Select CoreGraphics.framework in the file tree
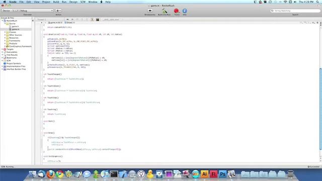The image size is (322, 181). 20,46
